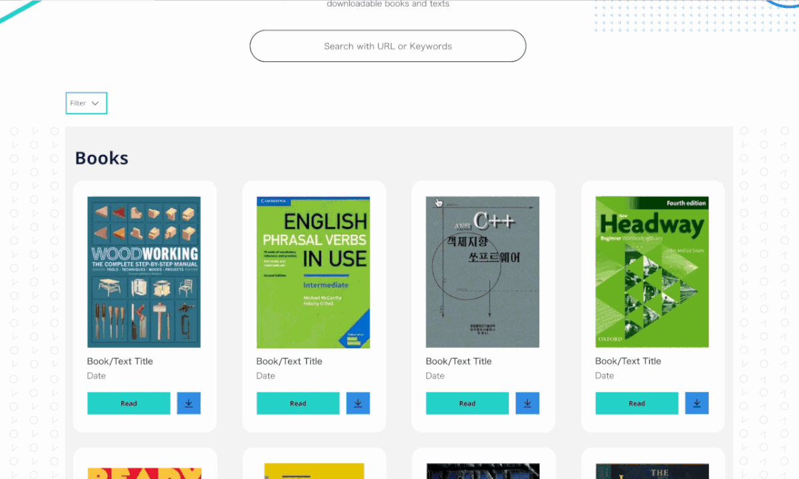This screenshot has height=479, width=799.
Task: Download the C++ book
Action: pyautogui.click(x=527, y=403)
